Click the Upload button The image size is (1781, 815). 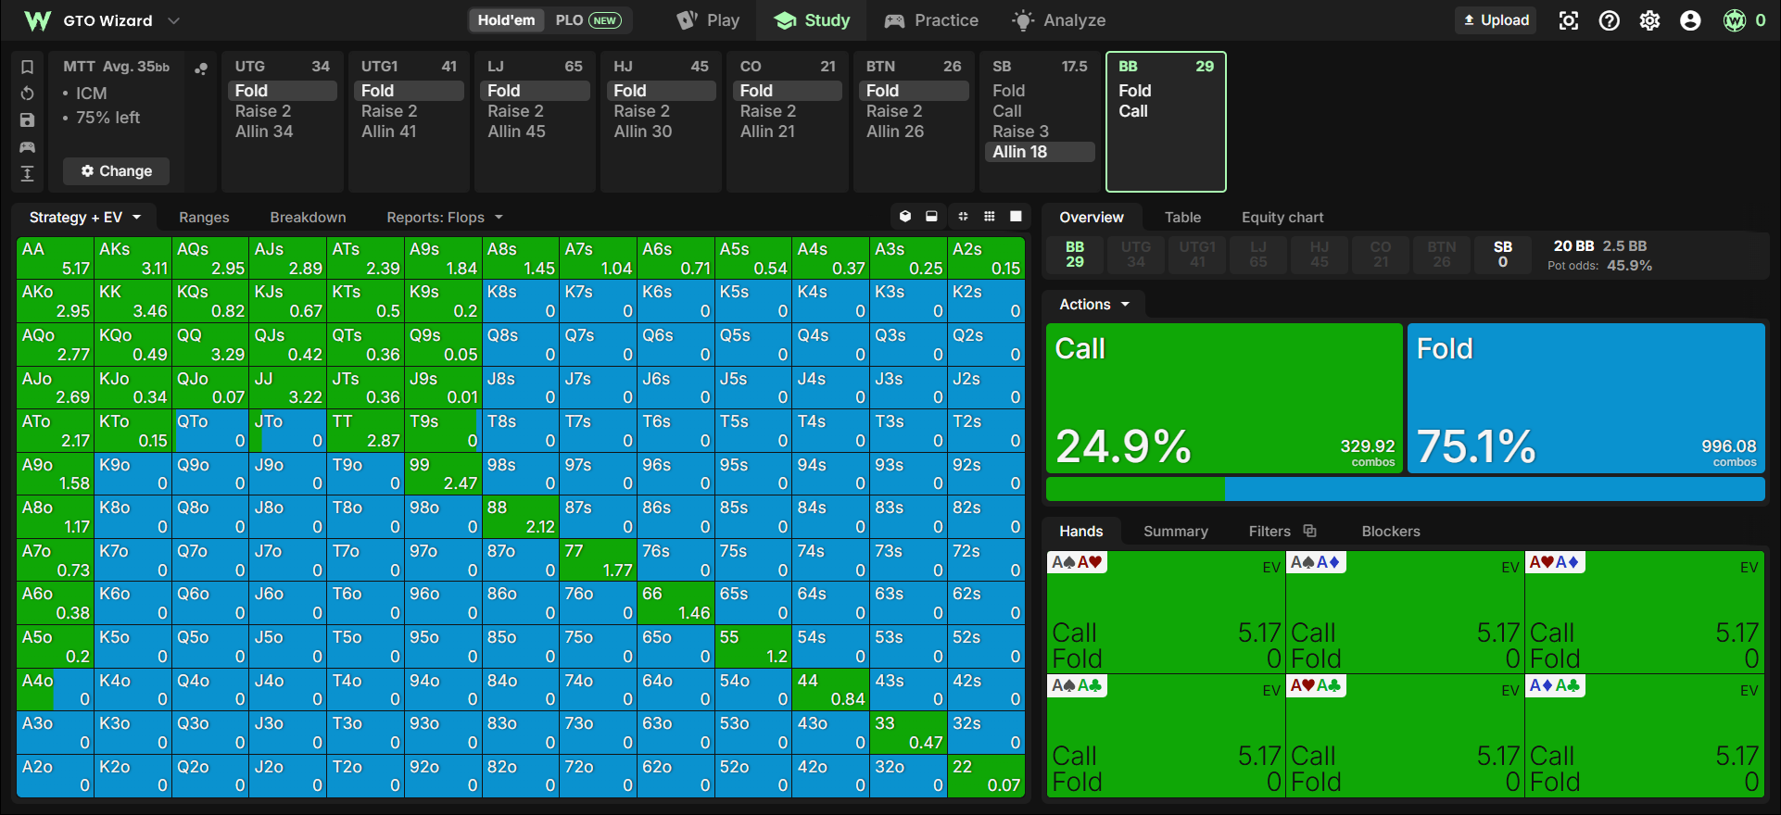(x=1496, y=20)
